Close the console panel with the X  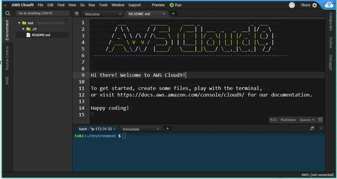[321, 128]
